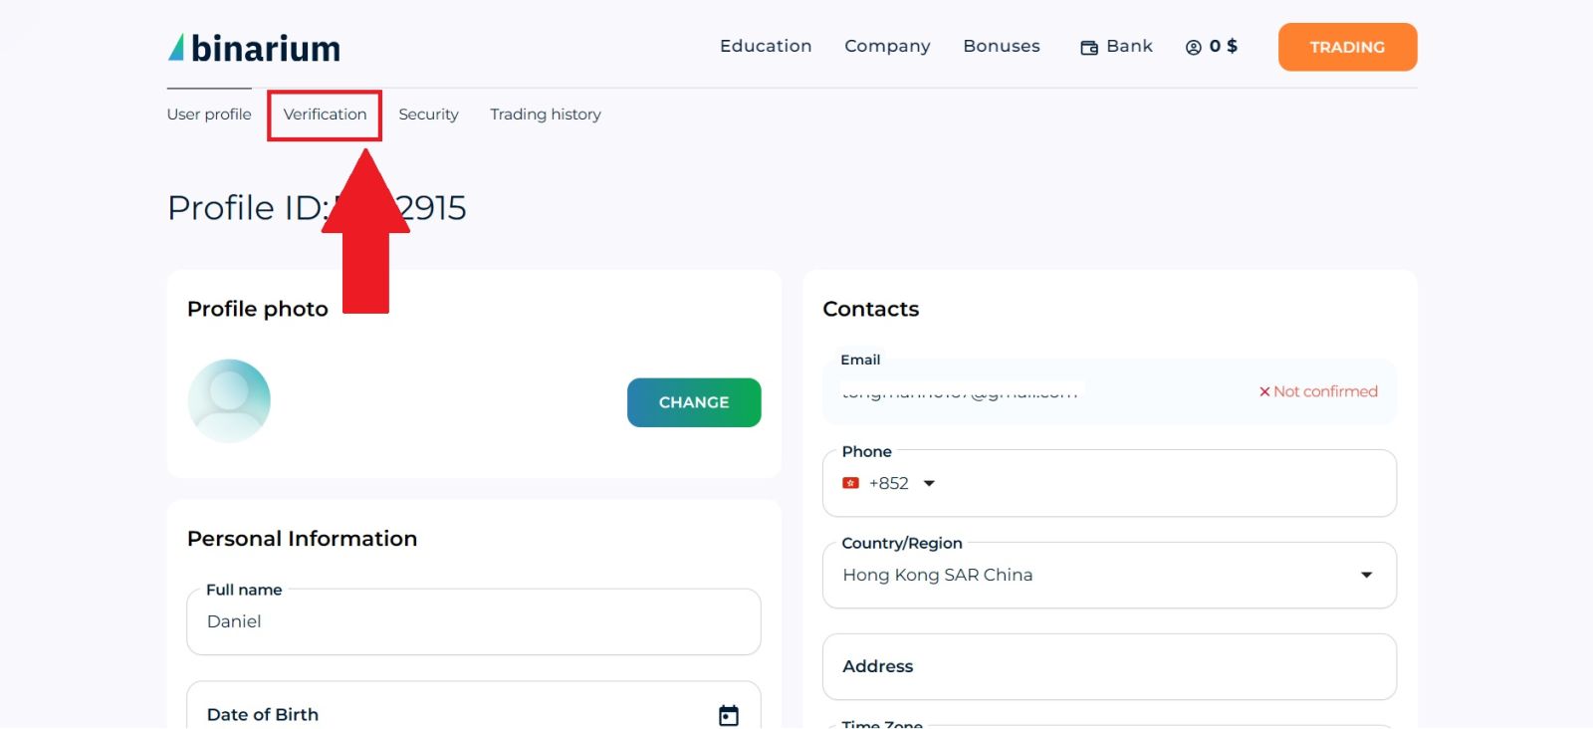Click the CHANGE profile photo button
This screenshot has height=729, width=1593.
tap(694, 402)
